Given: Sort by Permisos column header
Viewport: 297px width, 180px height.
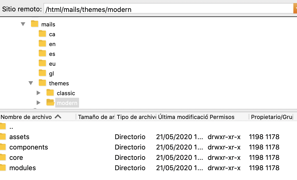Looking at the screenshot, I should point(222,117).
